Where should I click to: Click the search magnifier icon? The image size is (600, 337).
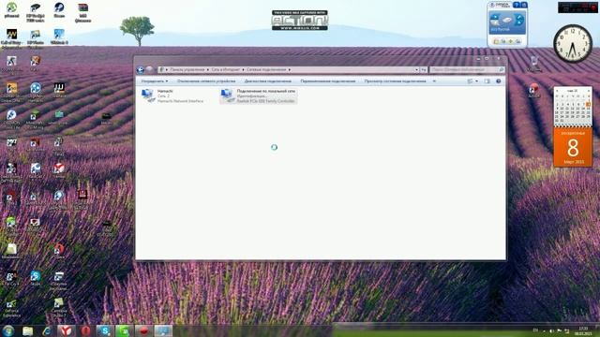click(x=501, y=69)
